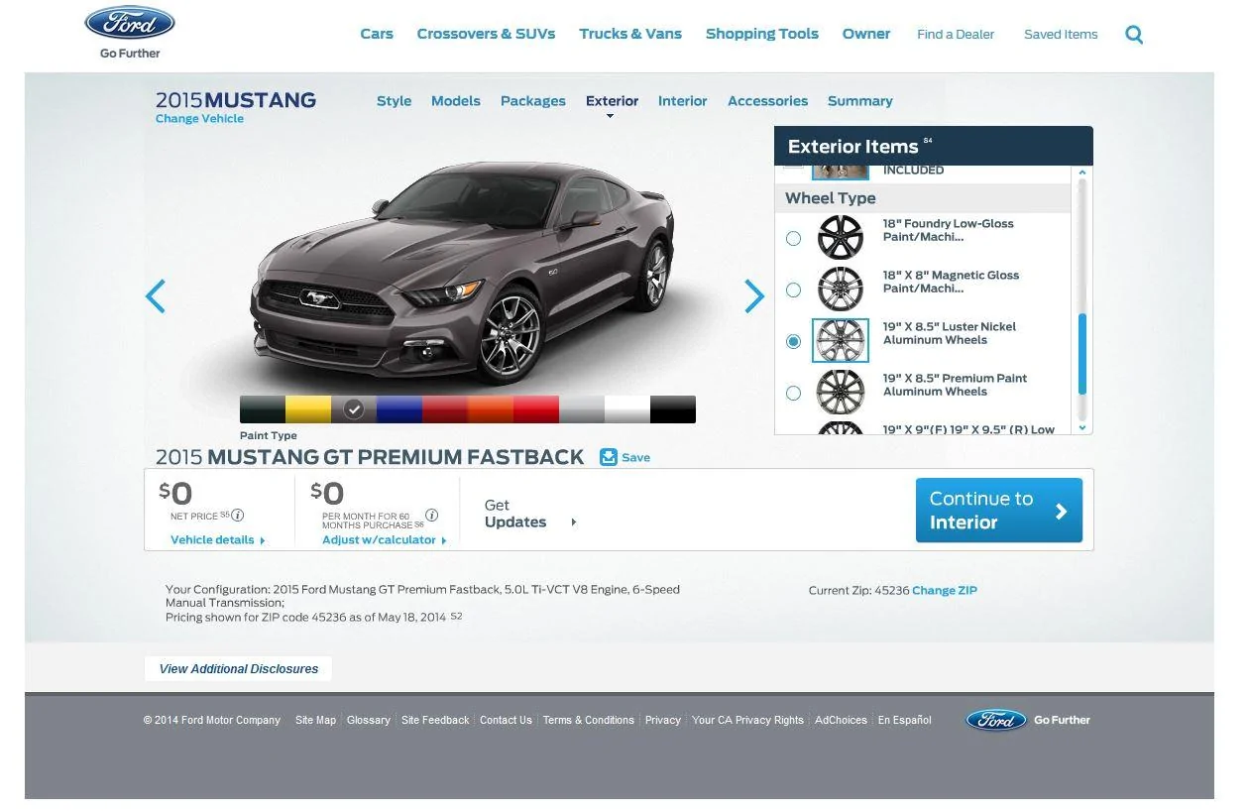Open the Owner menu
This screenshot has width=1249, height=811.
tap(866, 34)
